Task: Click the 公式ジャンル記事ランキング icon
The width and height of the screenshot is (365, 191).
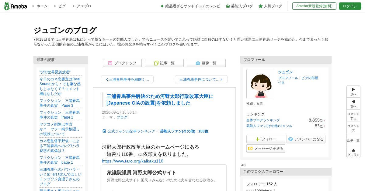Action: pyautogui.click(x=104, y=131)
